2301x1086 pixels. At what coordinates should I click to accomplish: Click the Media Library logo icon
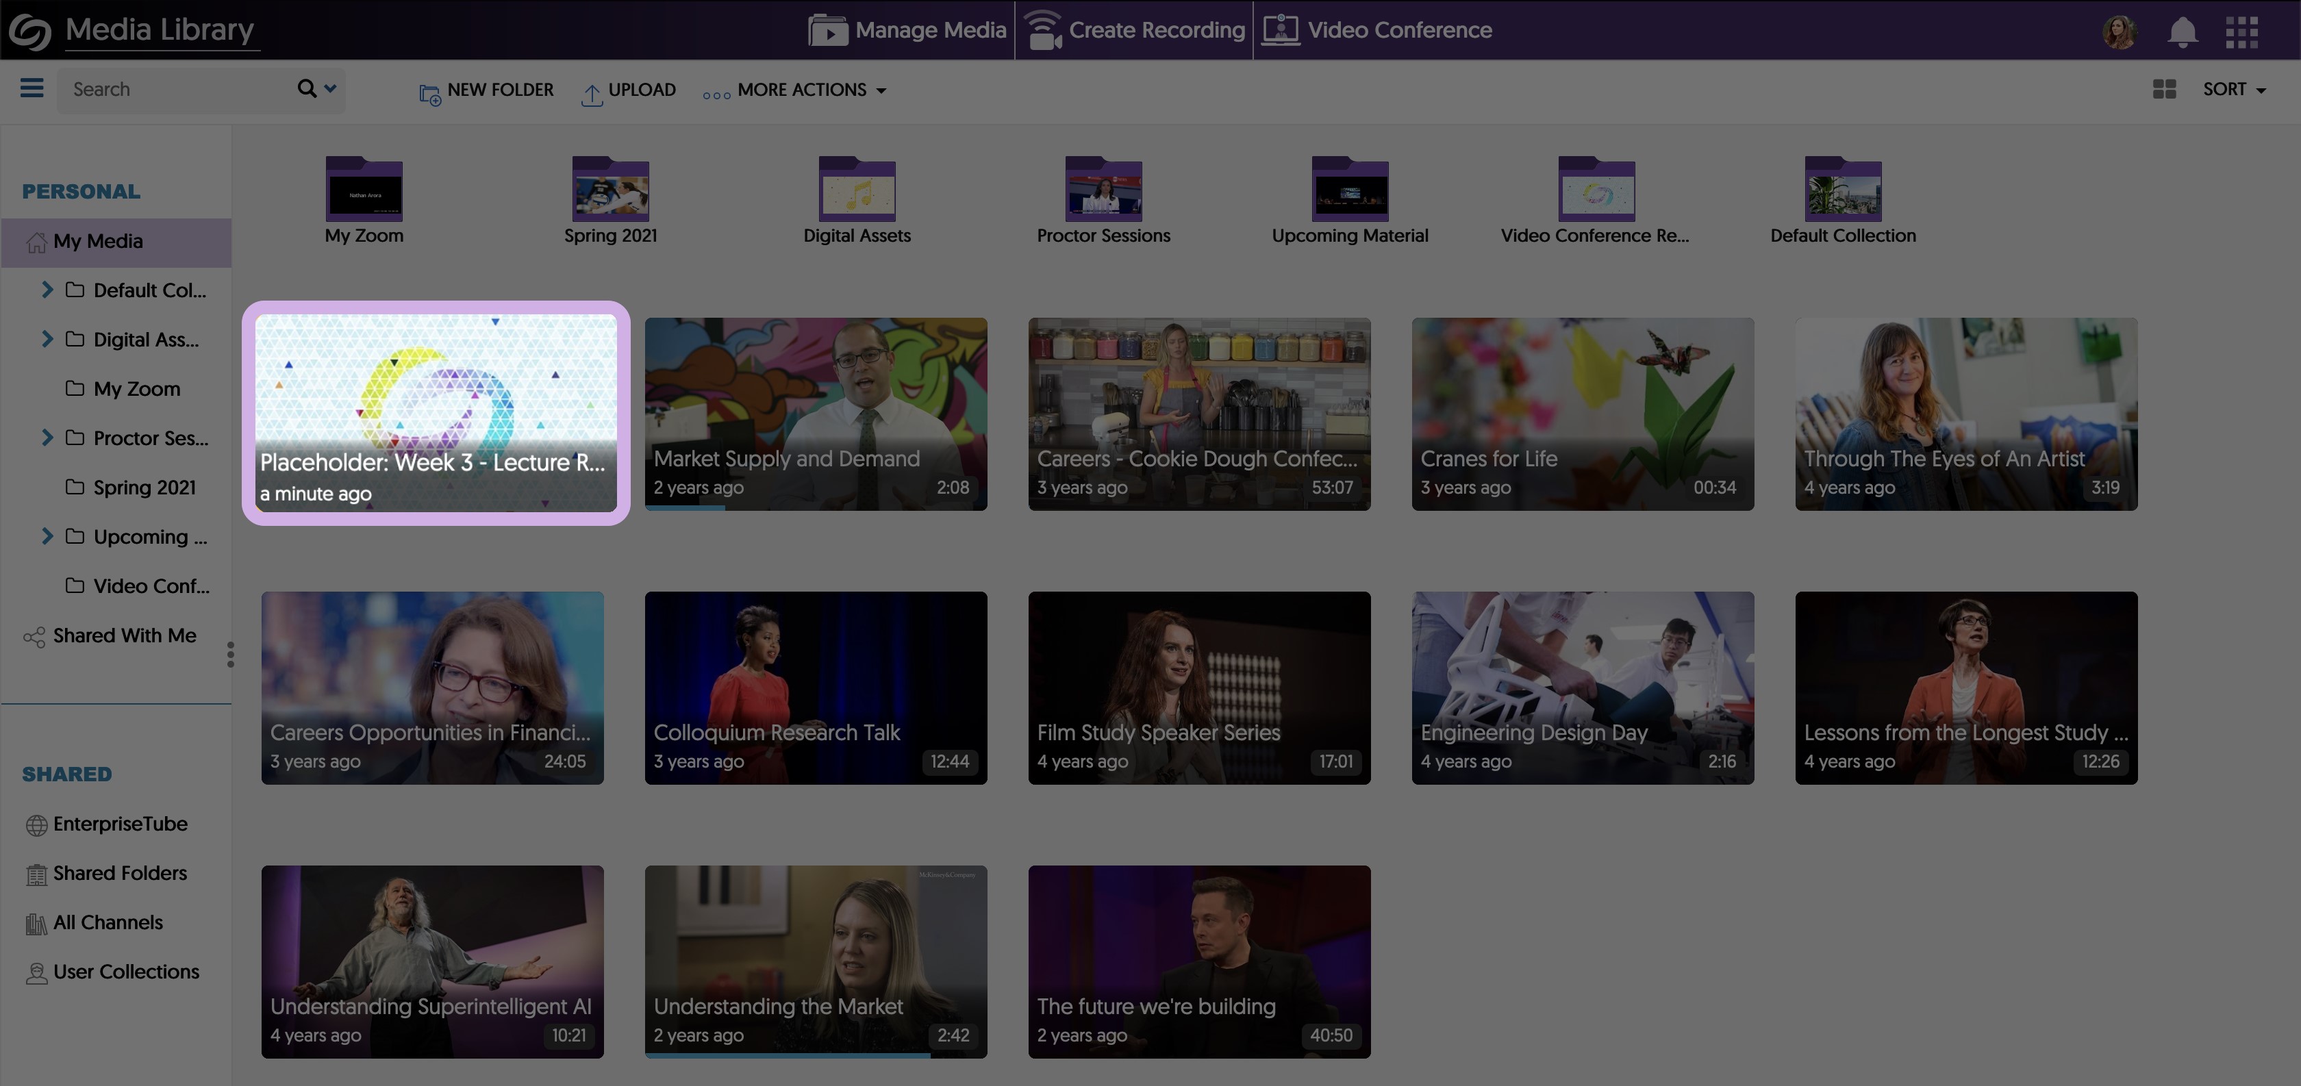29,31
